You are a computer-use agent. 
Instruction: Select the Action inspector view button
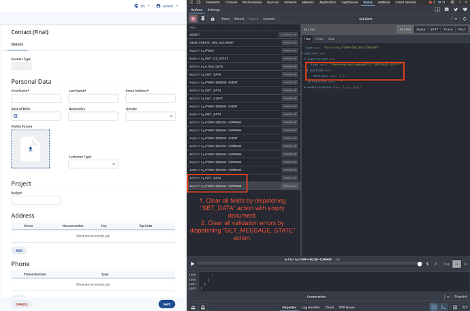coord(405,29)
